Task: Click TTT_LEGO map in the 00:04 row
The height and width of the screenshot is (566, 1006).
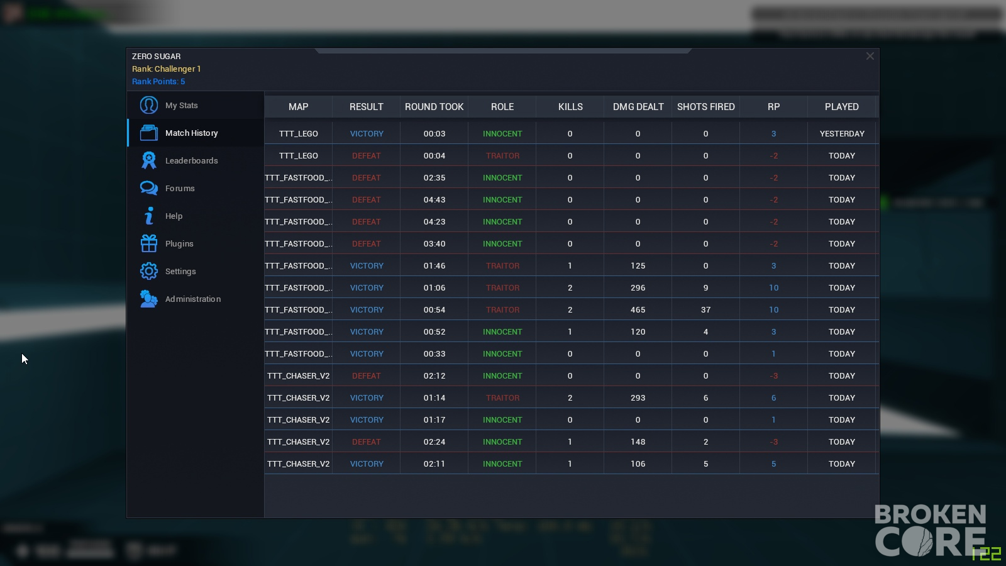Action: pyautogui.click(x=299, y=156)
